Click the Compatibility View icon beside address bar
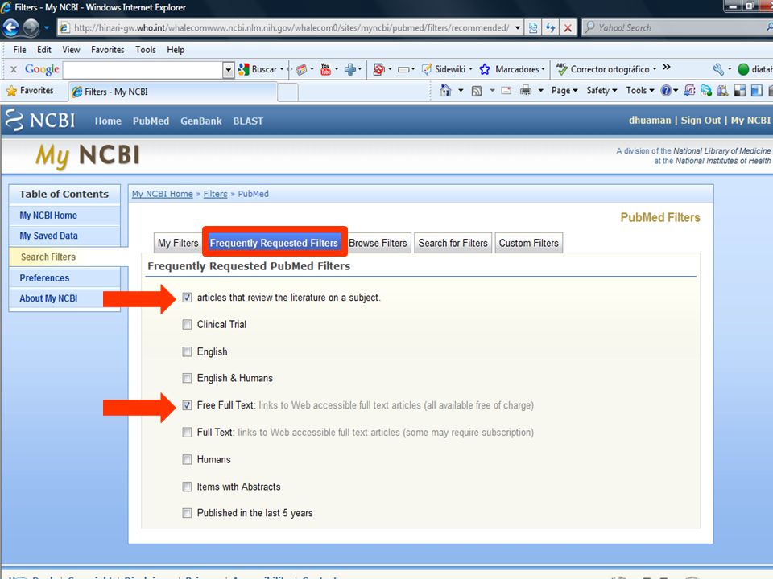 click(x=533, y=28)
